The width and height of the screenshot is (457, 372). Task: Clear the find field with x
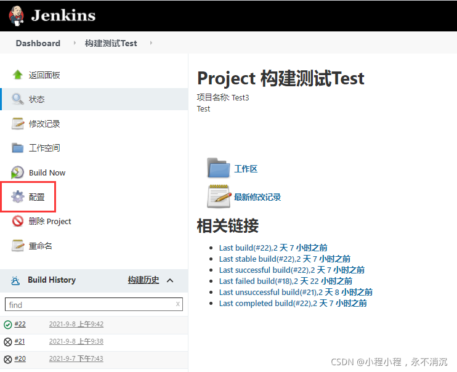click(x=178, y=304)
